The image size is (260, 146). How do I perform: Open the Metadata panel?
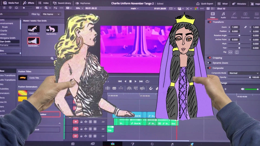[x=239, y=4]
